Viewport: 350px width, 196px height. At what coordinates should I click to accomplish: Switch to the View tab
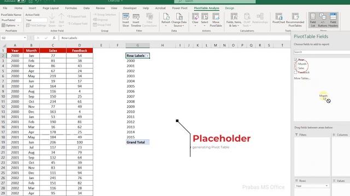coord(114,8)
